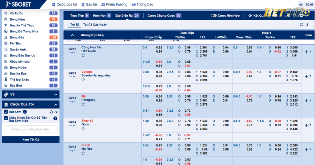Switch to Sắp Diễn Ra tab
Image resolution: width=315 pixels, height=165 pixels.
point(127,16)
